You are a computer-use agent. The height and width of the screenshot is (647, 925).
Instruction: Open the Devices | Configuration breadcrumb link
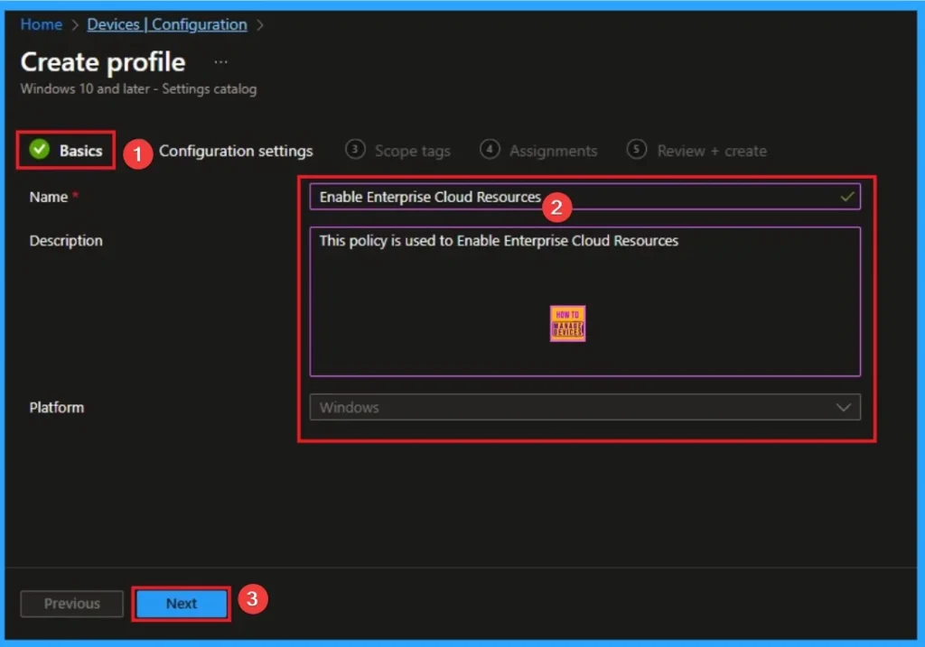[166, 24]
